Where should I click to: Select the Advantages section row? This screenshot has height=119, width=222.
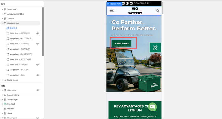20,99
